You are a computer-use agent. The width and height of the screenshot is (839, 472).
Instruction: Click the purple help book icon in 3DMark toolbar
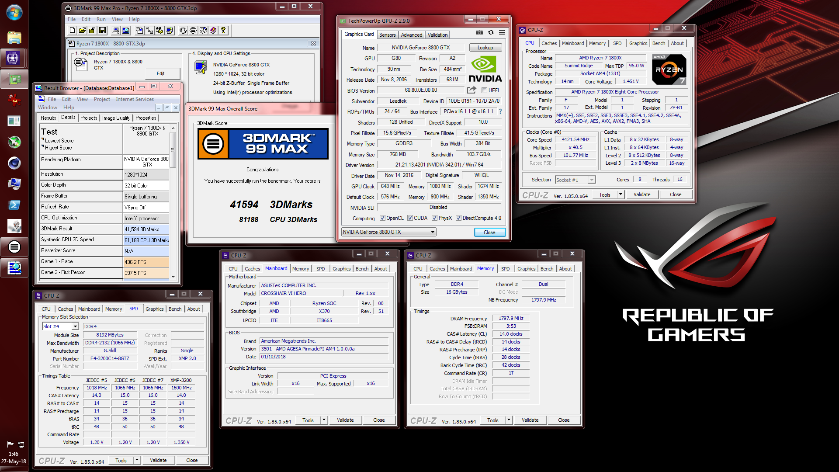213,30
